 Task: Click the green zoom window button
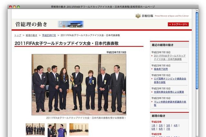click(18, 6)
